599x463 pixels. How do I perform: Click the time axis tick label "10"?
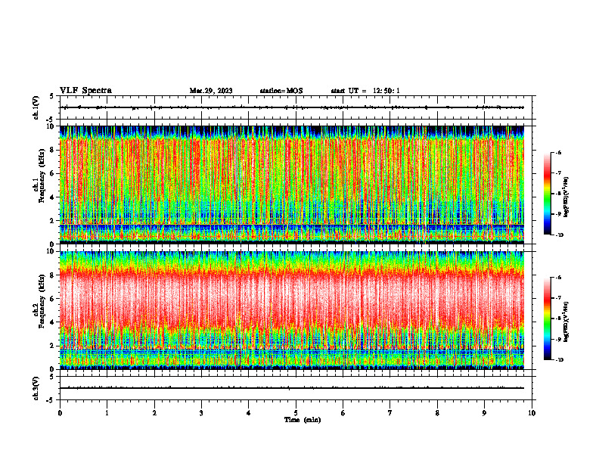pos(532,413)
